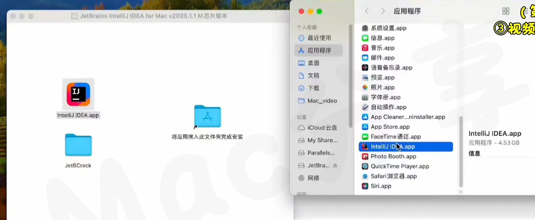
Task: Open 应用程序 in Finder sidebar
Action: pos(318,50)
